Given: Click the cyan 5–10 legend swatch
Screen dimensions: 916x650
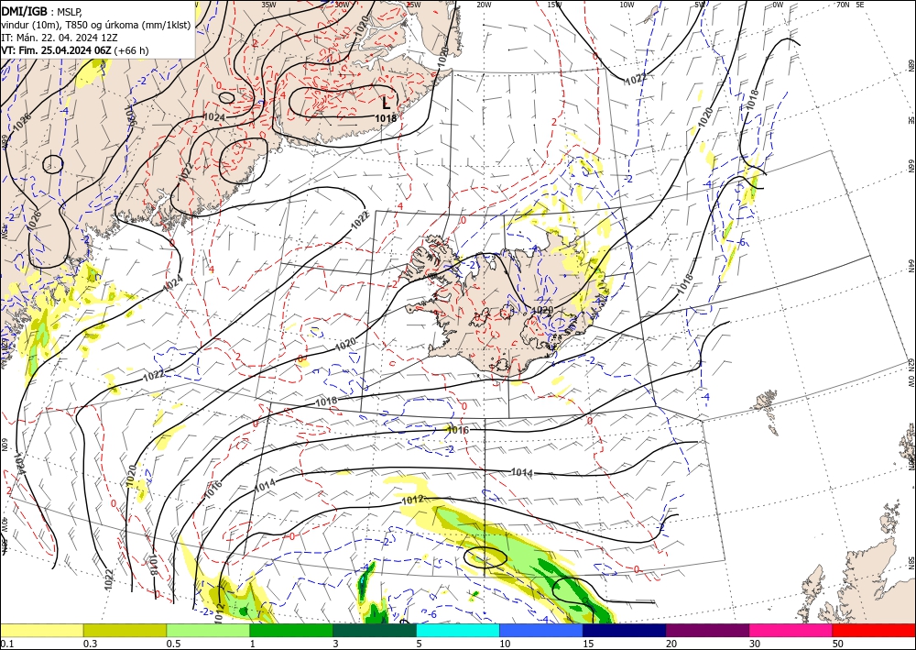Looking at the screenshot, I should coord(458,630).
